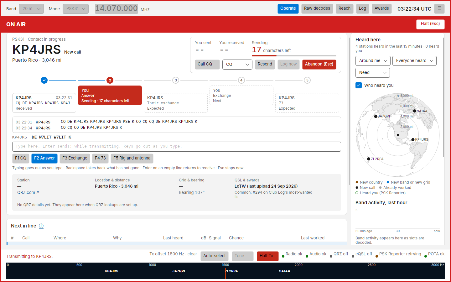Open the hamburger menu icon
This screenshot has width=451, height=282.
point(439,8)
